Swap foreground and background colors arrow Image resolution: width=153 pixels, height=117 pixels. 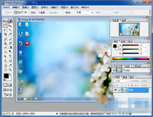click(x=10, y=74)
